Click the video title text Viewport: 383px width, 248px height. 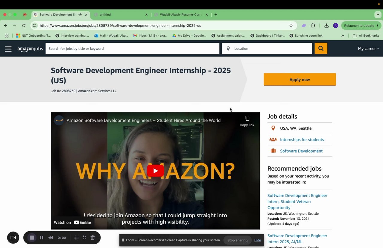coord(144,120)
